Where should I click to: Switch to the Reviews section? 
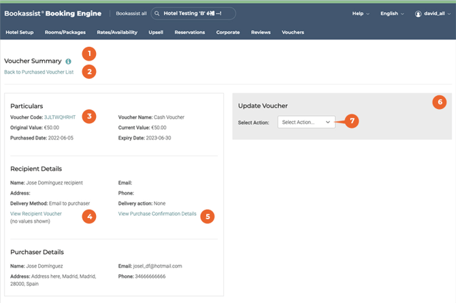(261, 32)
